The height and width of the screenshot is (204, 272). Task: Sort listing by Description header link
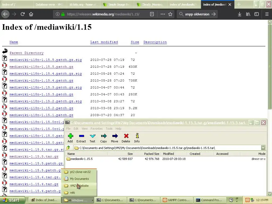click(x=155, y=42)
